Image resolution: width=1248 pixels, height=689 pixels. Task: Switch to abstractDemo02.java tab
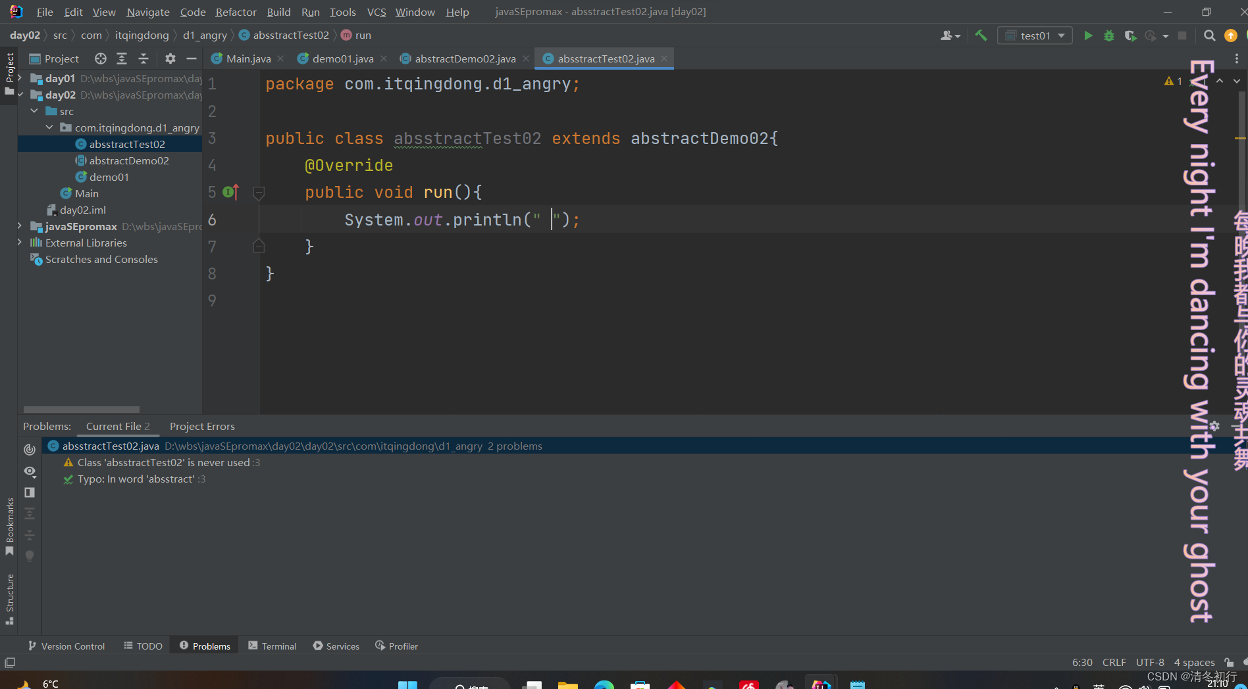pos(465,59)
